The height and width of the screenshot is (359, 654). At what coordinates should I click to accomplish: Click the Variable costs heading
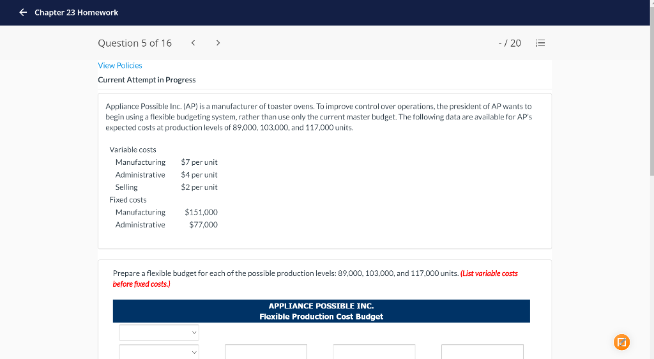(133, 149)
